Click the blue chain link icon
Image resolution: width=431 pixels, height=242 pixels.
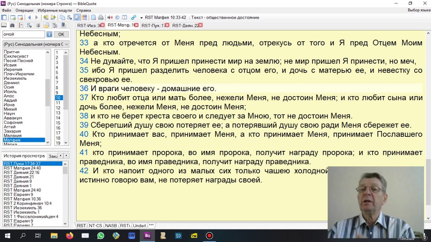click(x=134, y=17)
